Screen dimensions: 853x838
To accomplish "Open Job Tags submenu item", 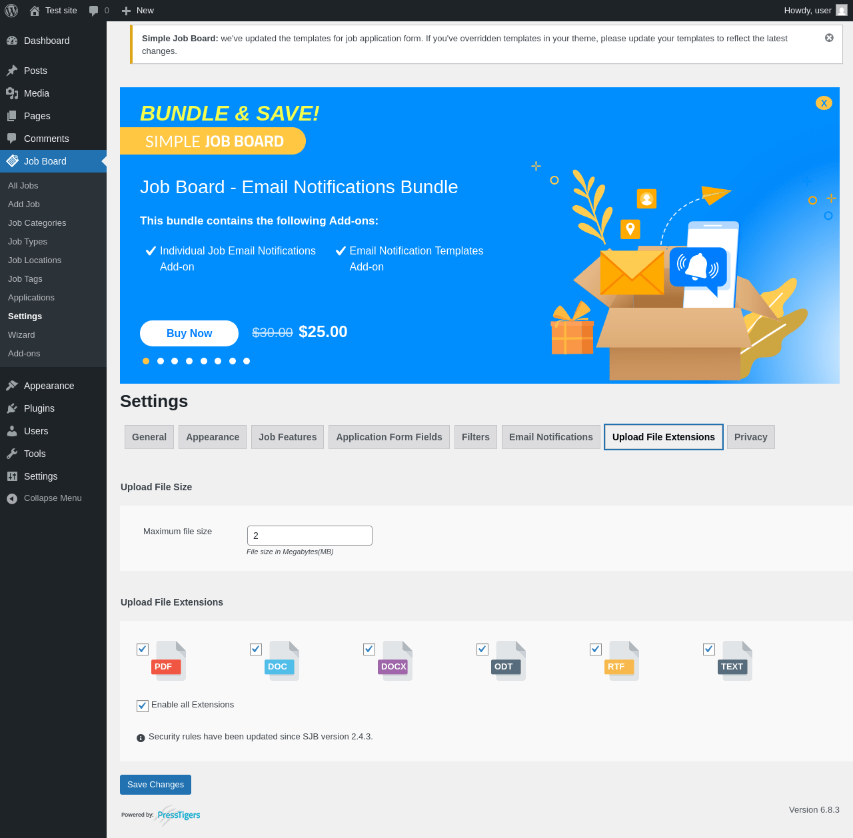I will 53,279.
